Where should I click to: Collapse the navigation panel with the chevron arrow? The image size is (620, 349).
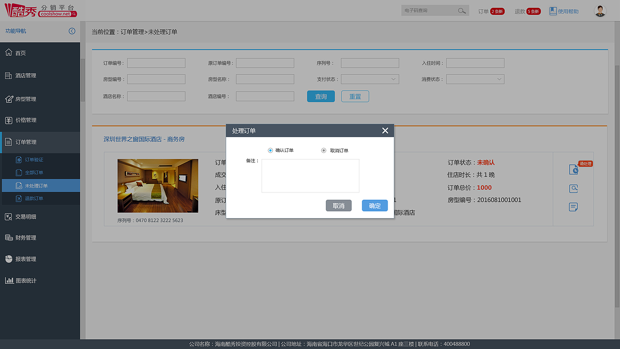coord(72,31)
